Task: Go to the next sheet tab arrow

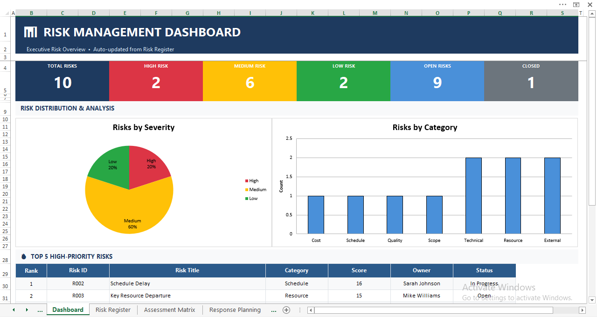Action: (x=27, y=310)
